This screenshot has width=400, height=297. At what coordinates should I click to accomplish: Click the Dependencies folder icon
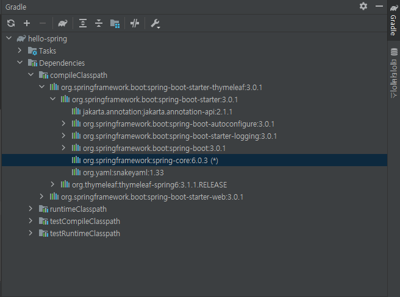pyautogui.click(x=32, y=63)
